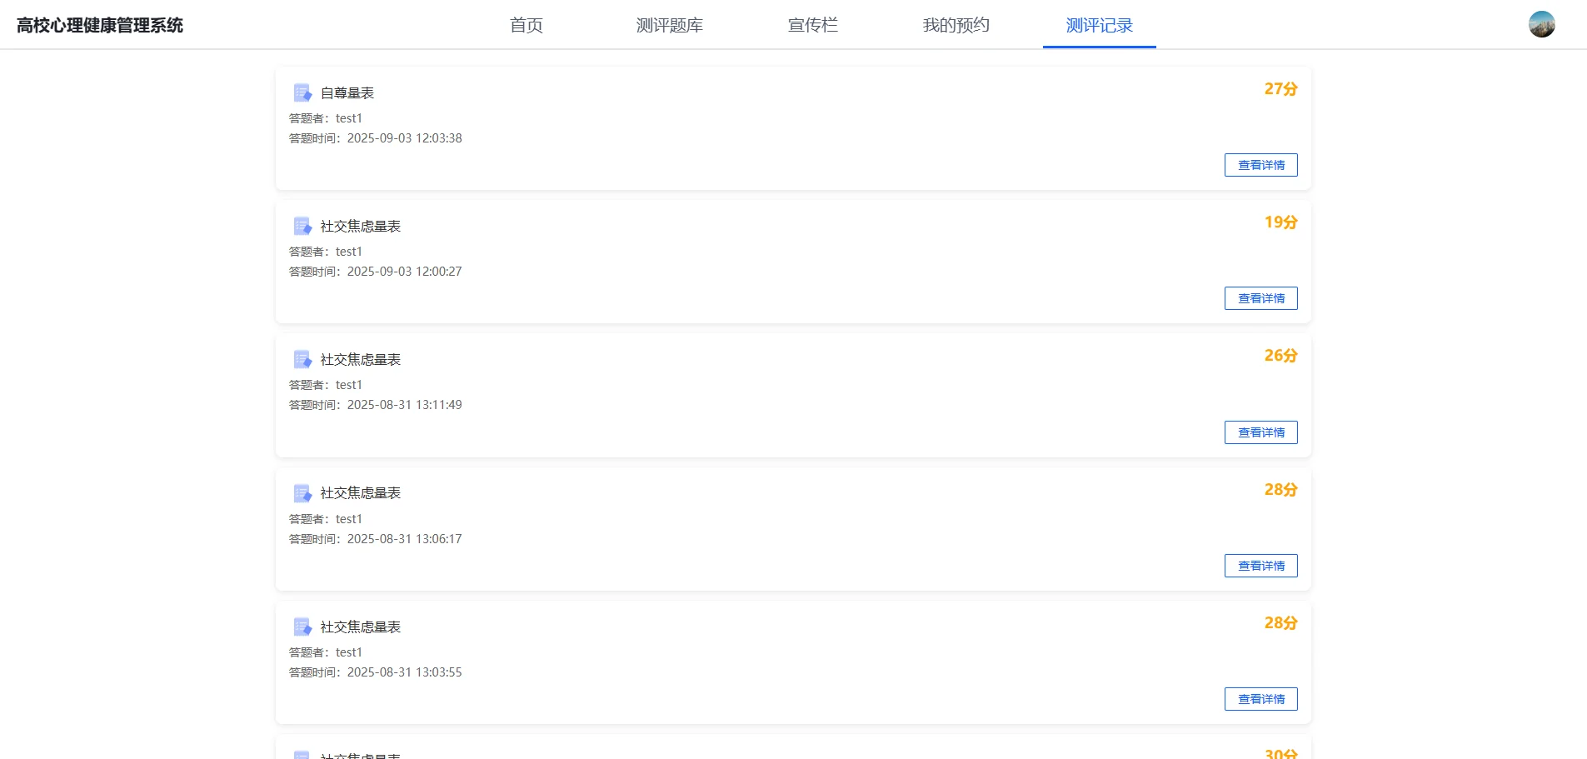Image resolution: width=1587 pixels, height=759 pixels.
Task: Open the 测评题库 page
Action: 669,25
